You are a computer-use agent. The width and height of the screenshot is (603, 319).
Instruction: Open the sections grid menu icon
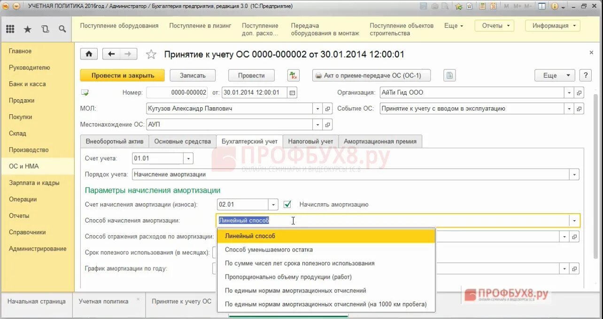[10, 29]
